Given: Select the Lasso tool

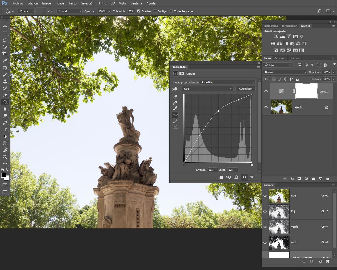Looking at the screenshot, I should 5,40.
